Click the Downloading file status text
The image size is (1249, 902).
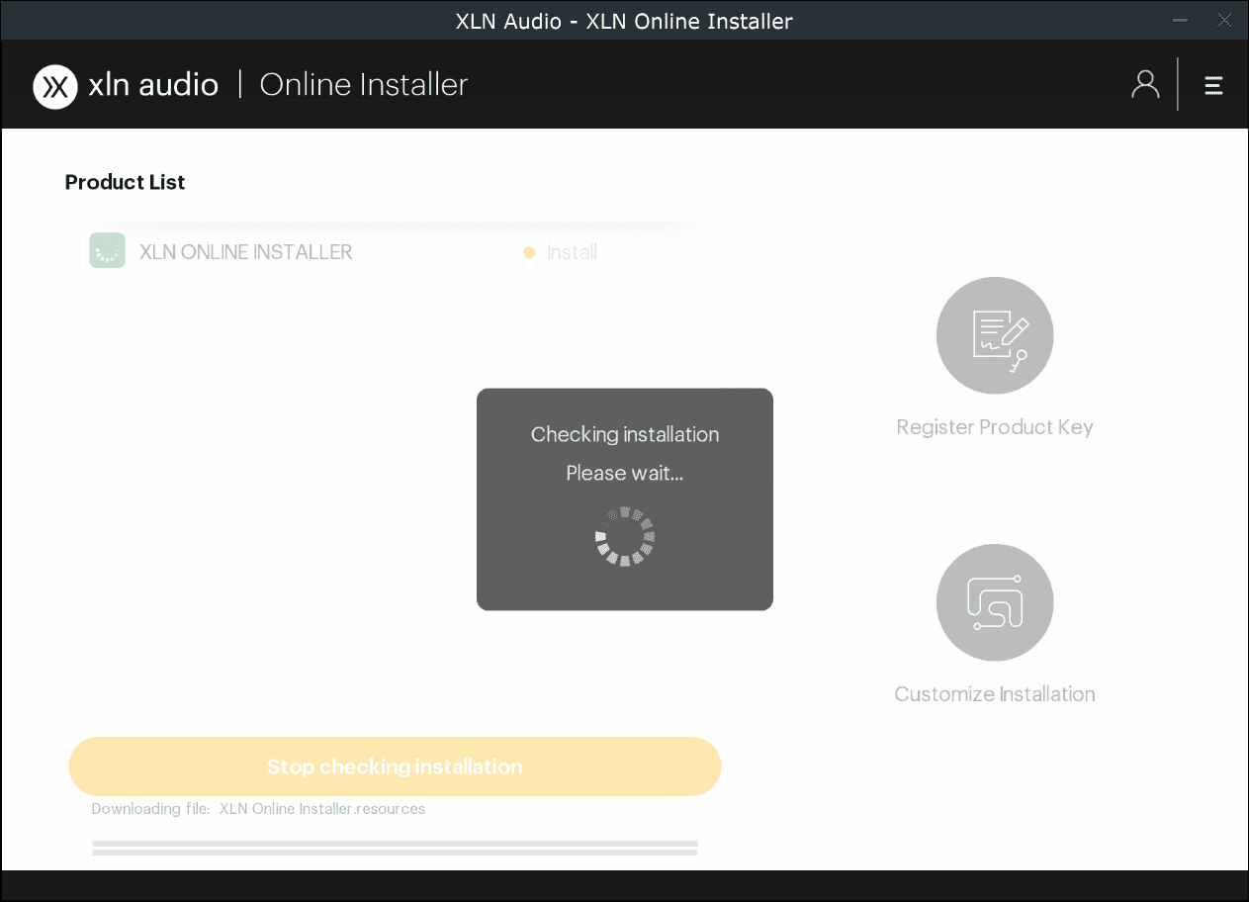click(x=258, y=809)
